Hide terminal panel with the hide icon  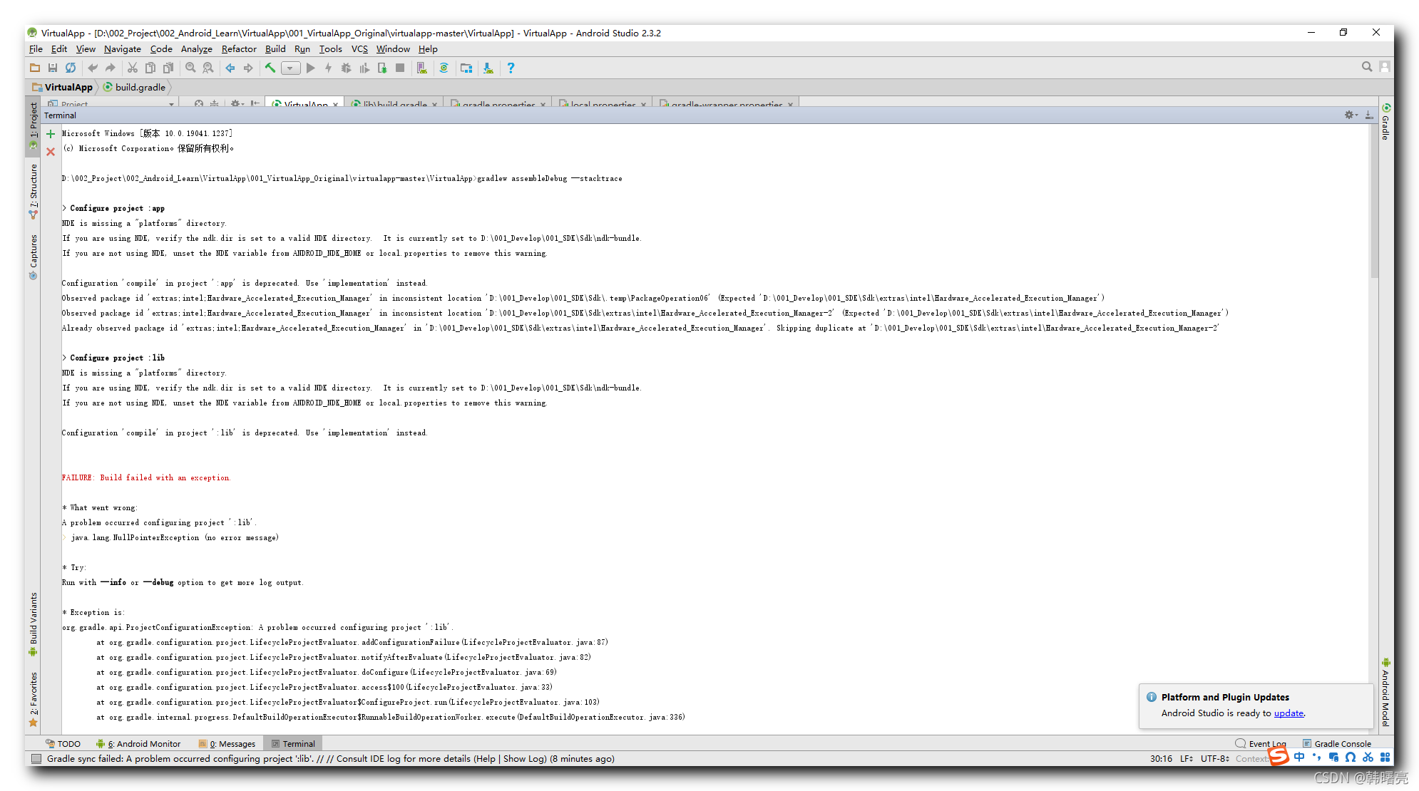pyautogui.click(x=1369, y=115)
